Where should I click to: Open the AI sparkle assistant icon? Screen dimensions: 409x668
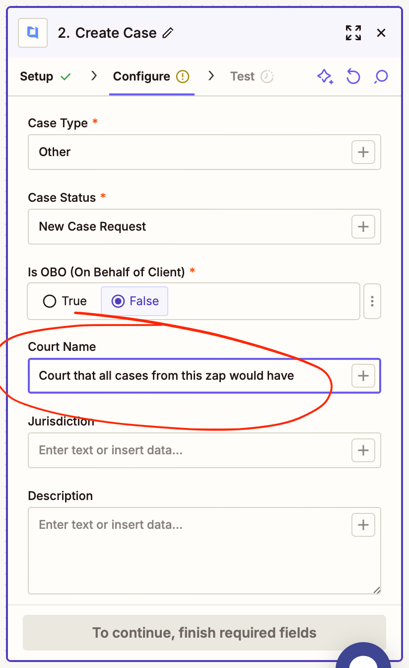[325, 77]
